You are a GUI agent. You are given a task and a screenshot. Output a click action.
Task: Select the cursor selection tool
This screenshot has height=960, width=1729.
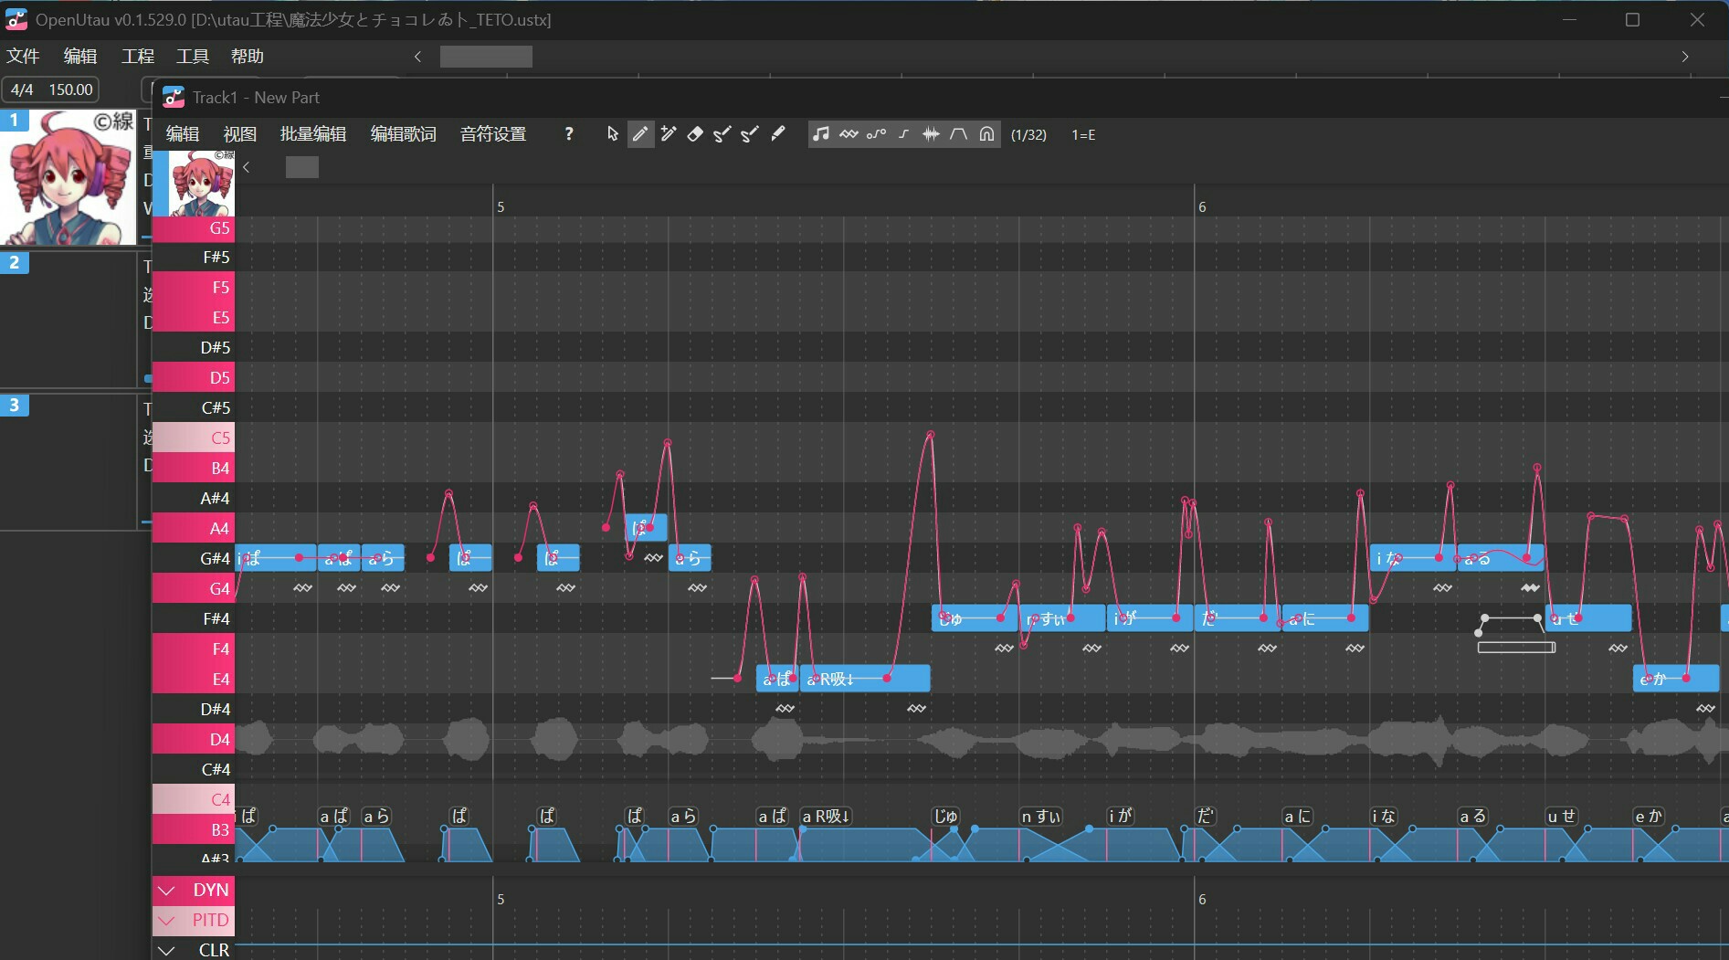click(x=613, y=134)
